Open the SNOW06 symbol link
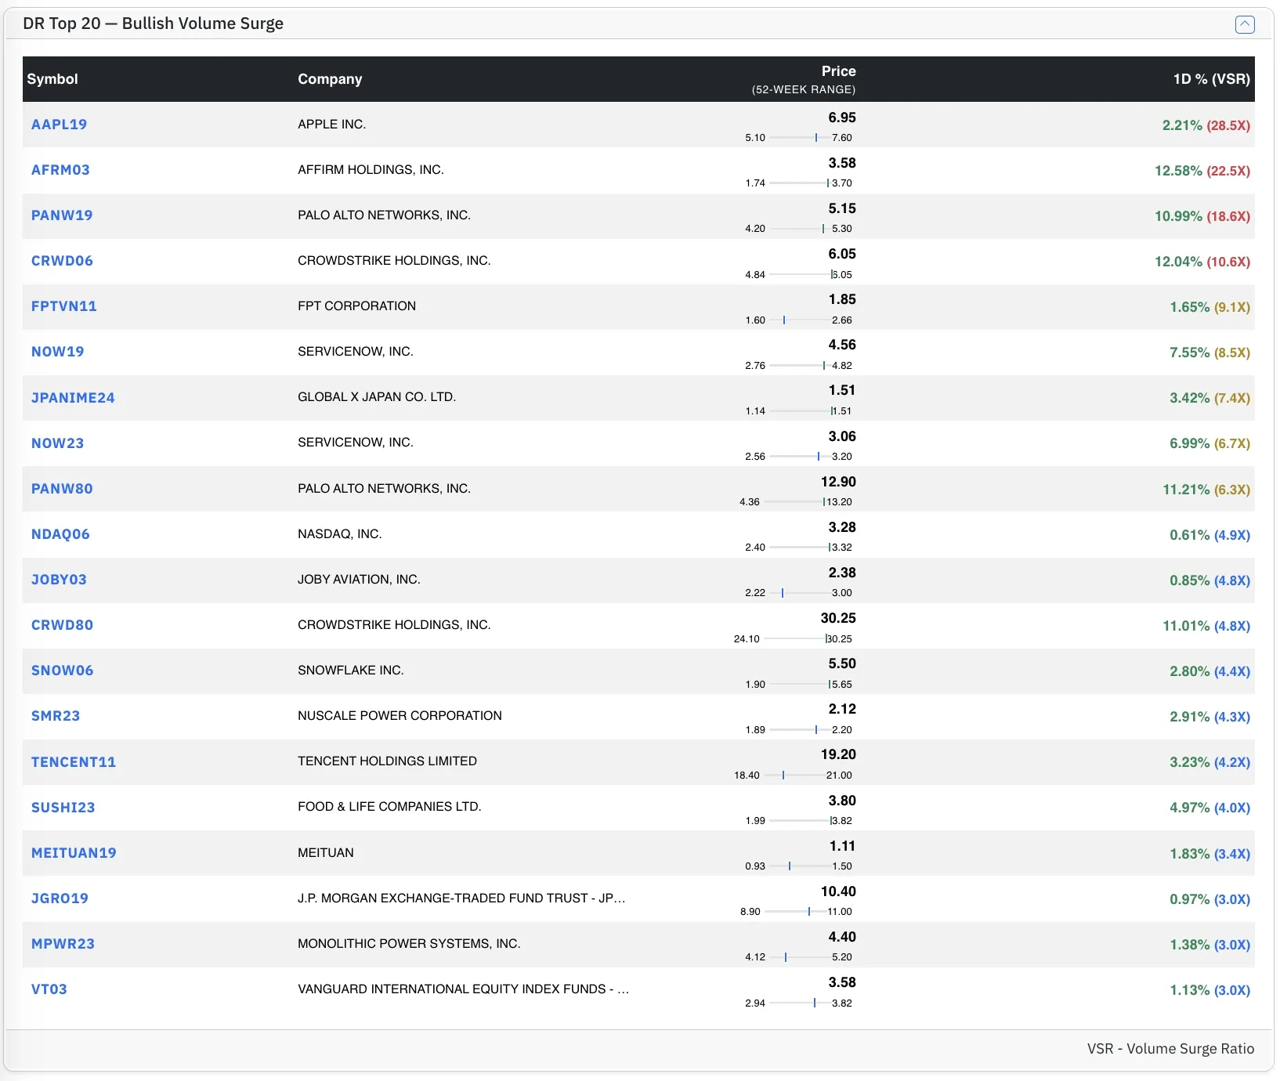 coord(62,671)
